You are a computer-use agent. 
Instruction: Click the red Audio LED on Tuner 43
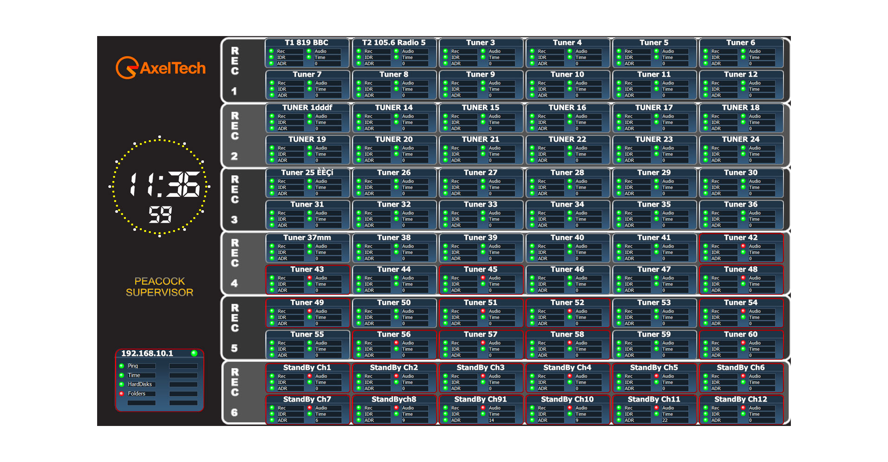pos(310,278)
